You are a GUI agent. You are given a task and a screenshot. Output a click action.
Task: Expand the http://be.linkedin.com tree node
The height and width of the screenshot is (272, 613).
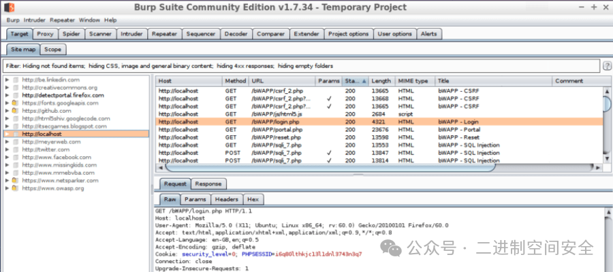coord(7,80)
